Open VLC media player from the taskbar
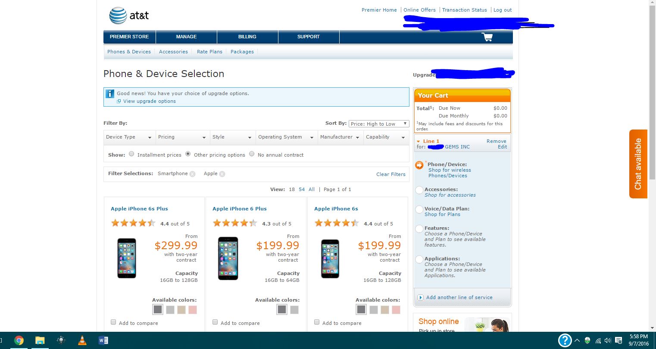The width and height of the screenshot is (656, 349). point(82,340)
